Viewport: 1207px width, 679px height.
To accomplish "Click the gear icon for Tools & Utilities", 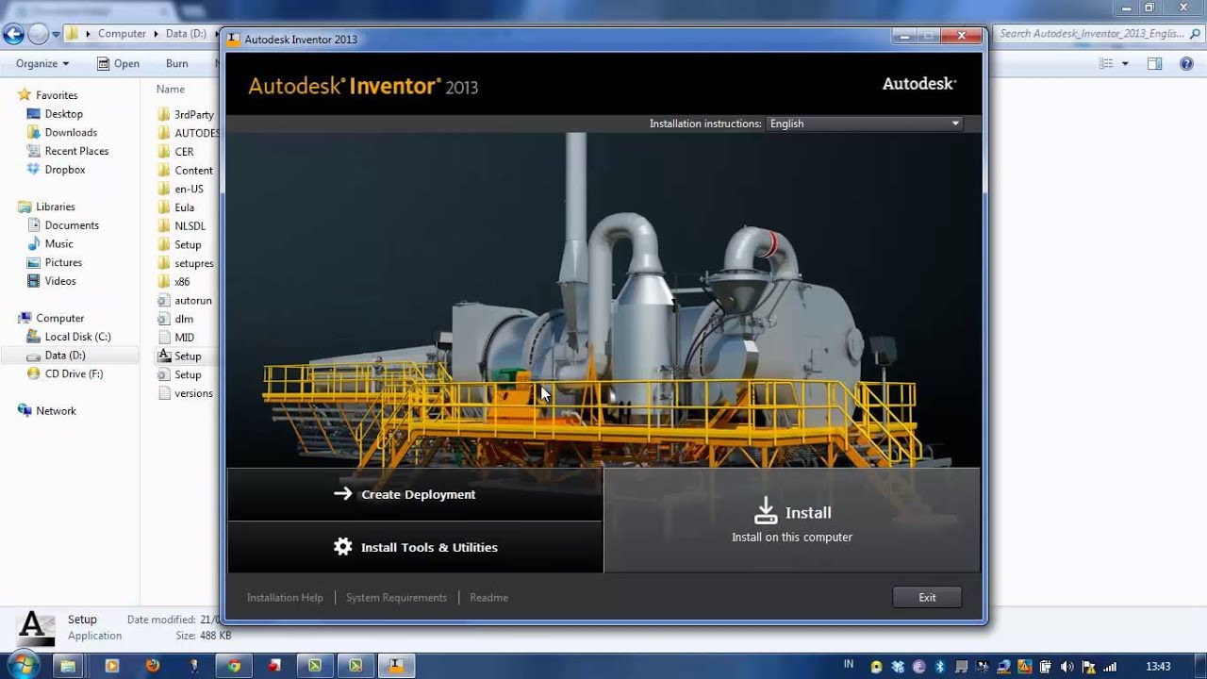I will (x=342, y=546).
